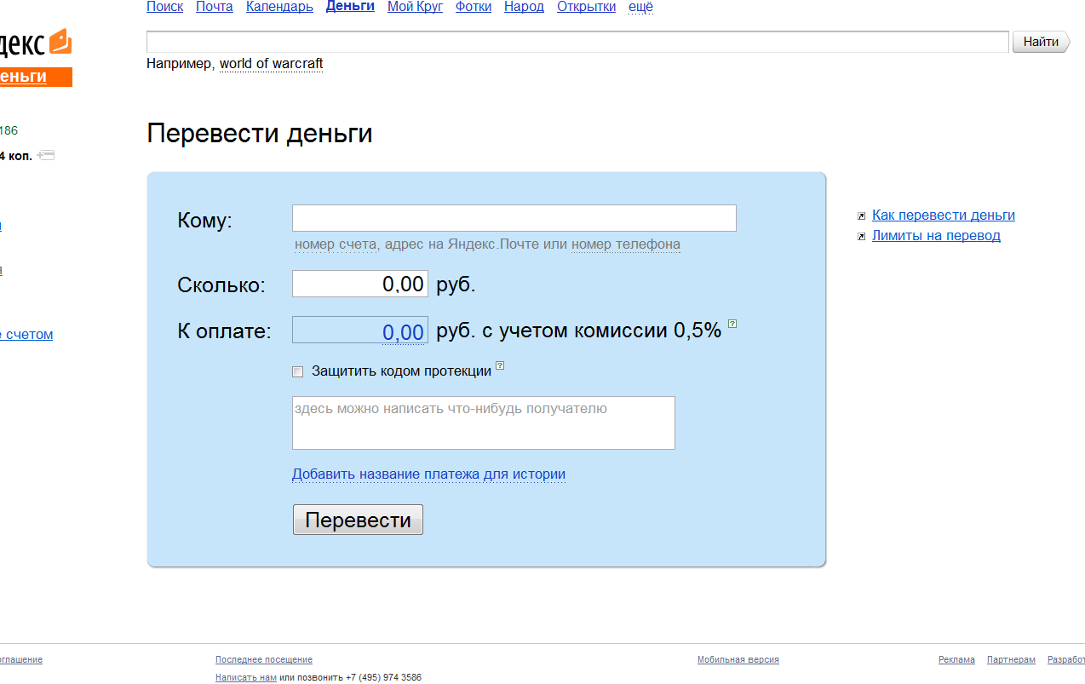Click the help icon next to commission 0,5%
The image size is (1085, 684).
coord(732,324)
